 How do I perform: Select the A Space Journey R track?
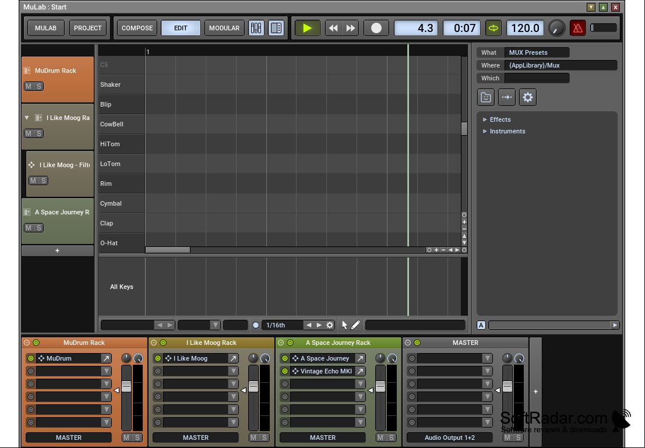(58, 221)
